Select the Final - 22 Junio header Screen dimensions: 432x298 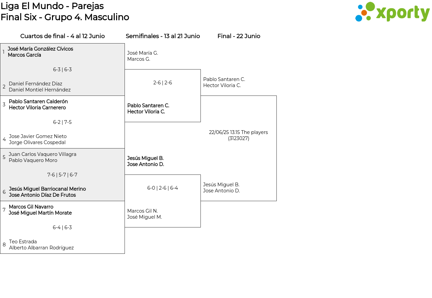point(239,36)
